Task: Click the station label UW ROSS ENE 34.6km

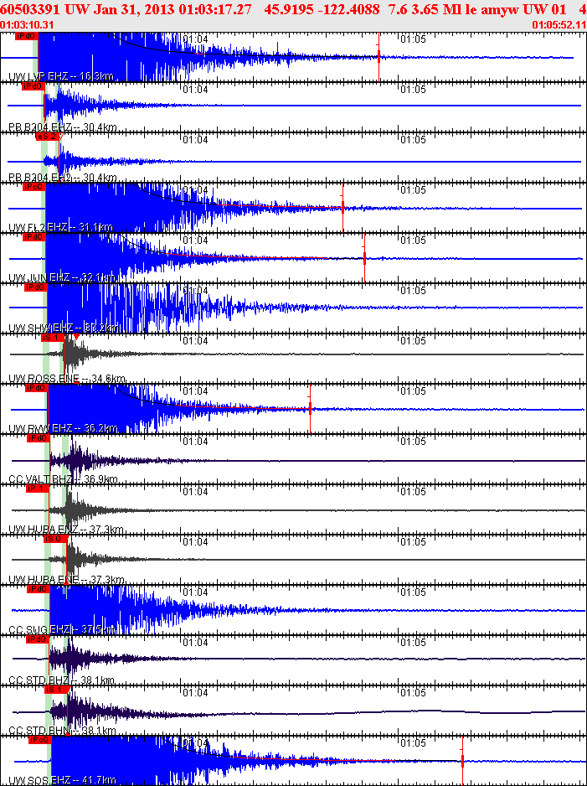Action: 67,379
